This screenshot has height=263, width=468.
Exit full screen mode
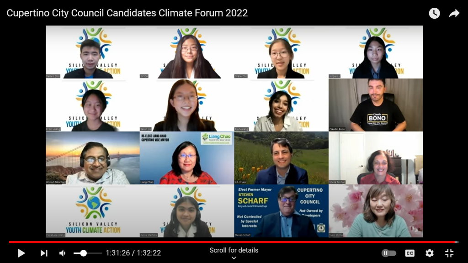449,253
